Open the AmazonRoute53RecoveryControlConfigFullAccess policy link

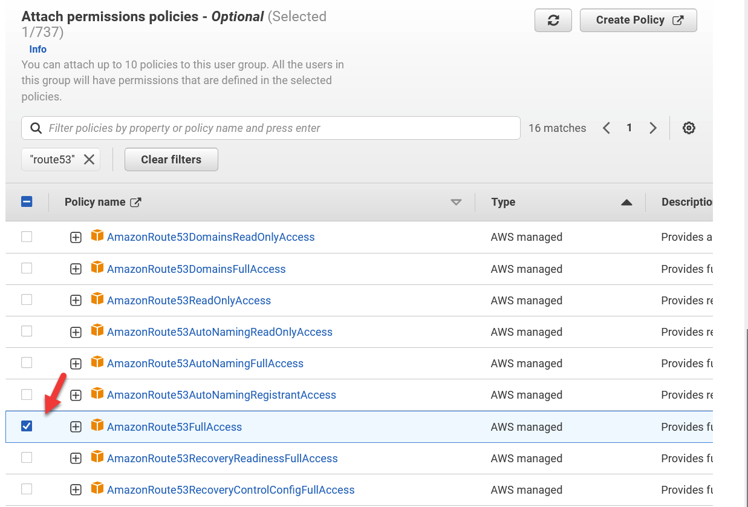pyautogui.click(x=230, y=490)
